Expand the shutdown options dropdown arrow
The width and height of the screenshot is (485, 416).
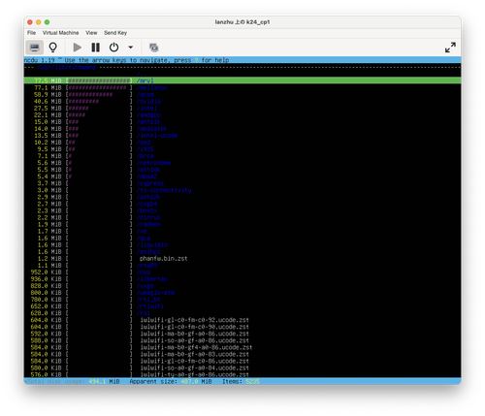(131, 48)
